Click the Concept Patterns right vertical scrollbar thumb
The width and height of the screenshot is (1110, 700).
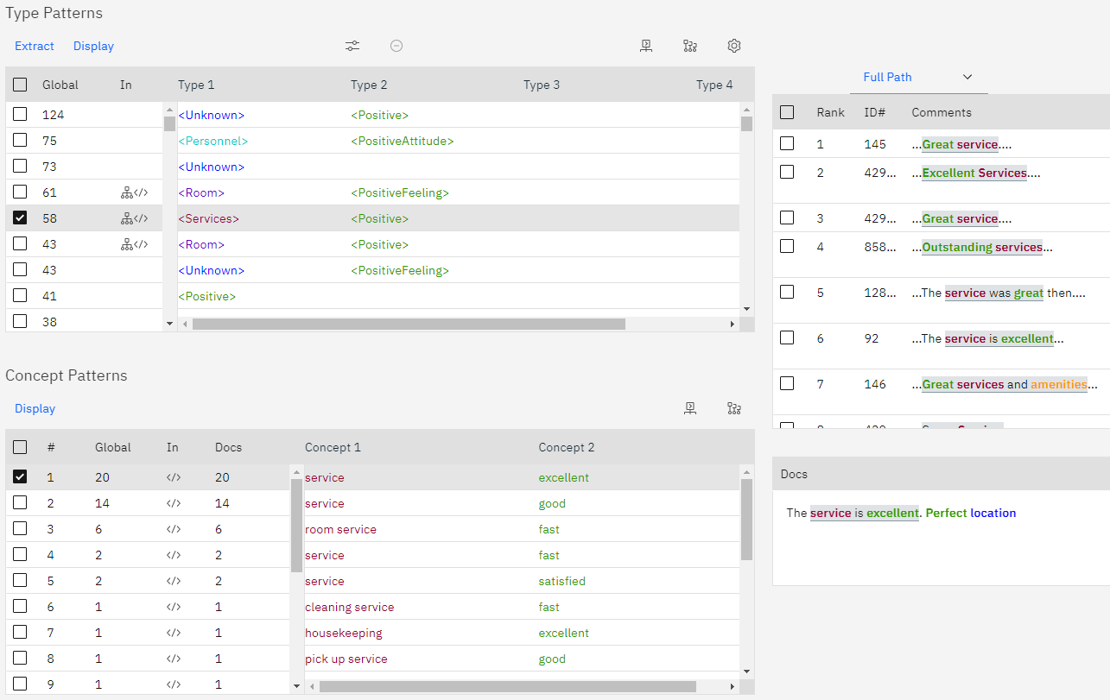pyautogui.click(x=747, y=520)
